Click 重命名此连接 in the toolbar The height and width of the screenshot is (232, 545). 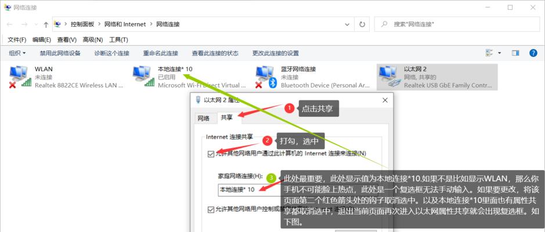pos(161,53)
